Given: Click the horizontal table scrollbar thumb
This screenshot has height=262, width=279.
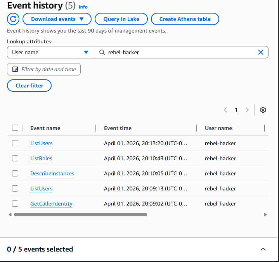Looking at the screenshot, I should (x=80, y=215).
